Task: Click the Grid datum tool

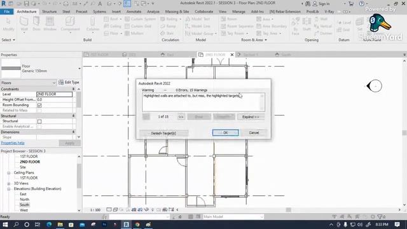Action: [343, 30]
